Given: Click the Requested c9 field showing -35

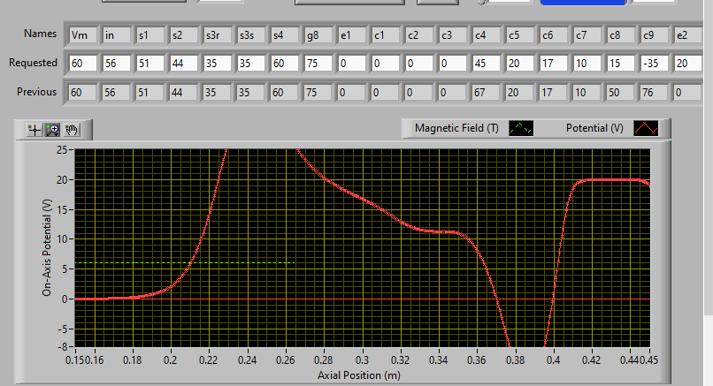Looking at the screenshot, I should 655,63.
